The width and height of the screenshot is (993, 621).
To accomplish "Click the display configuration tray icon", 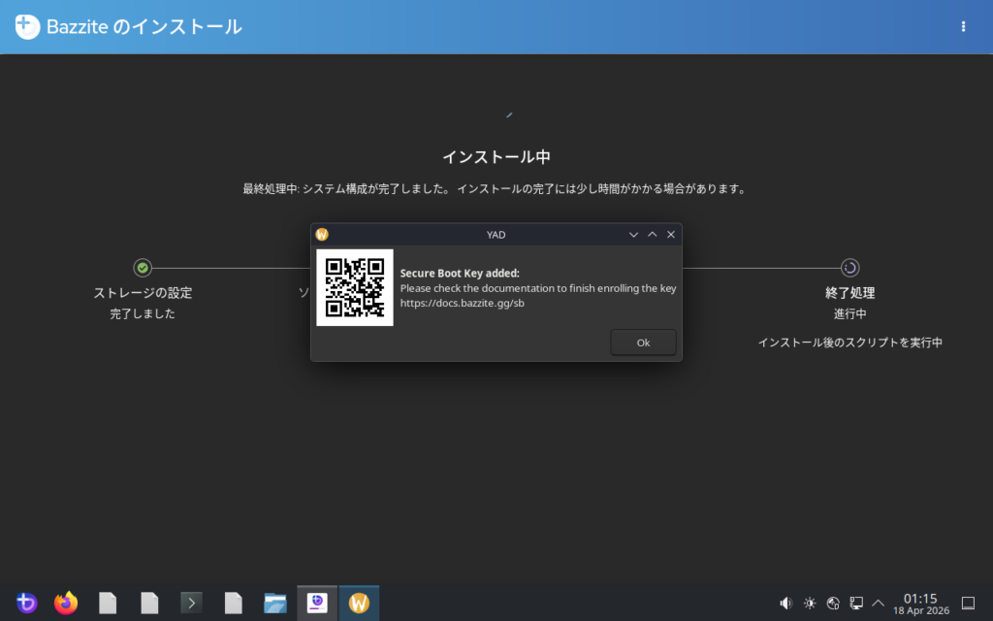I will [856, 604].
